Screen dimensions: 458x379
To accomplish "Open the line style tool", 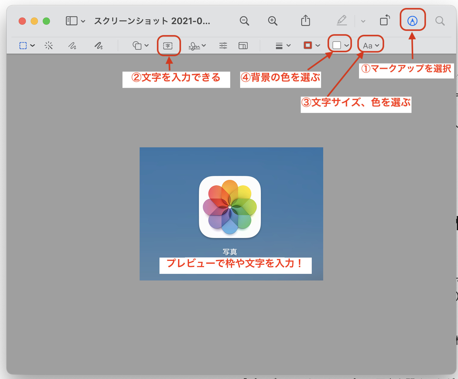I will 279,46.
